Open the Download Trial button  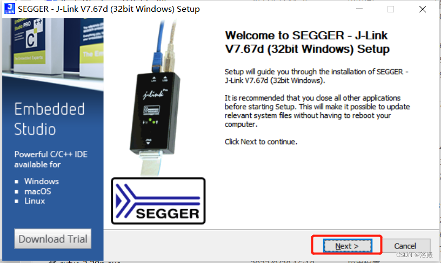53,239
